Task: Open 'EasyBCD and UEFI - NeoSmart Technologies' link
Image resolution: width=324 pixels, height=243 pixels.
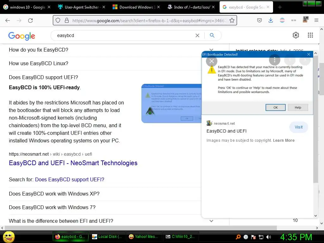Action: point(73,163)
